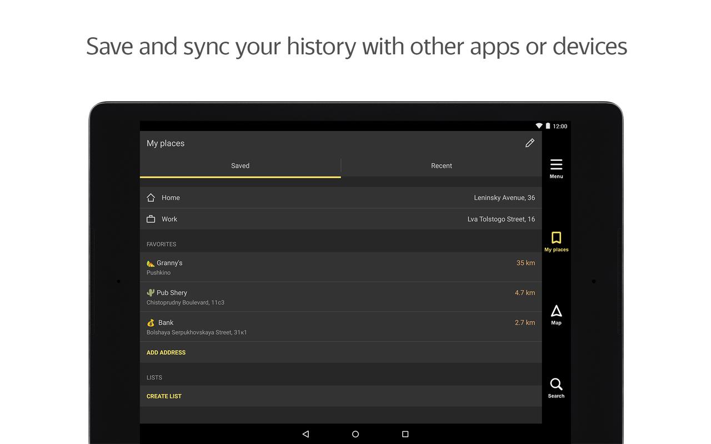The width and height of the screenshot is (711, 444).
Task: Tap the Wi-Fi status icon
Action: point(539,126)
